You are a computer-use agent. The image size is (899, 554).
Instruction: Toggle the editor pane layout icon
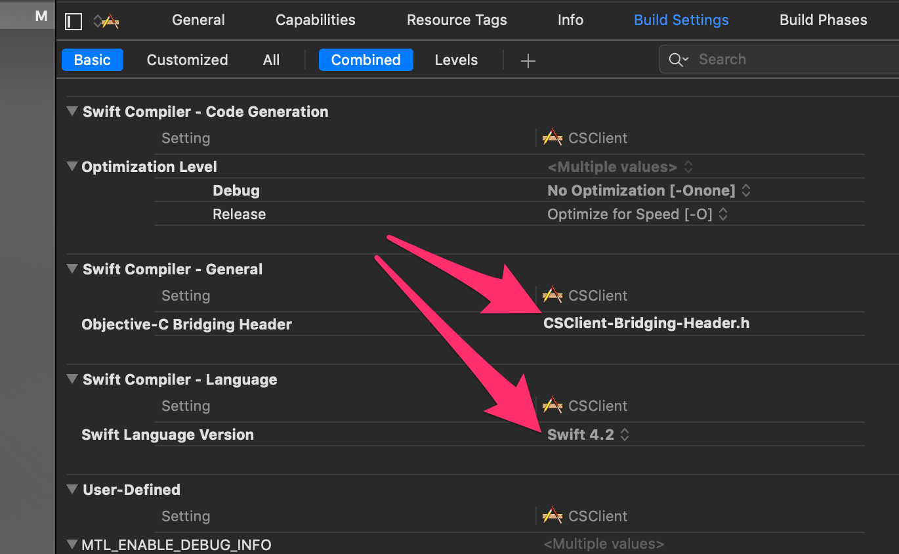[73, 20]
